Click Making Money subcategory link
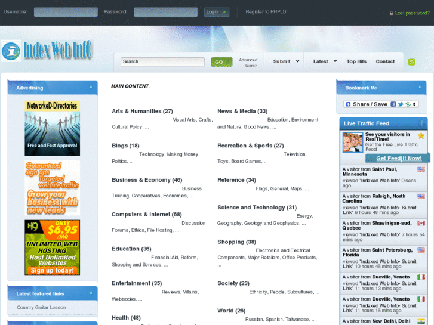 [x=183, y=154]
